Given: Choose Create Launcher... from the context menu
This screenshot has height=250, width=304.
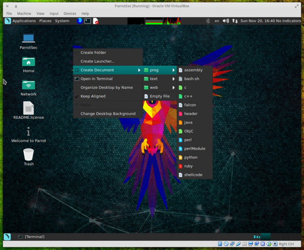Looking at the screenshot, I should pyautogui.click(x=108, y=61).
